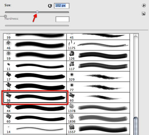This screenshot has height=135, width=149.
Task: Select the brush preset numbered 36
Action: tap(35, 97)
